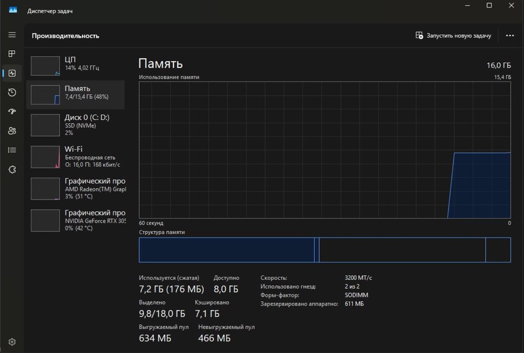Open Startup apps page icon
This screenshot has width=524, height=353.
point(12,111)
